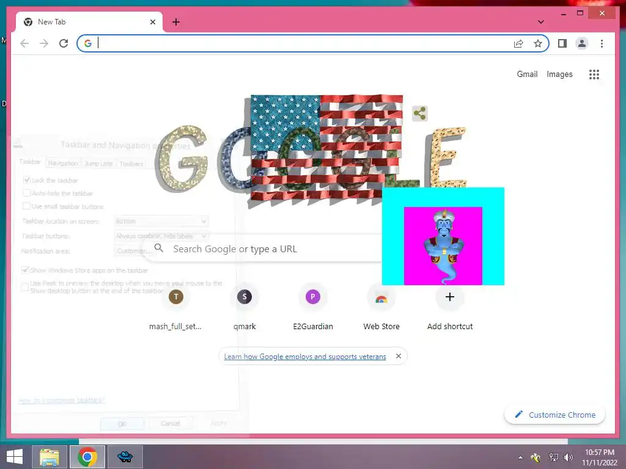
Task: Switch to Toolbars tab
Action: coord(131,164)
